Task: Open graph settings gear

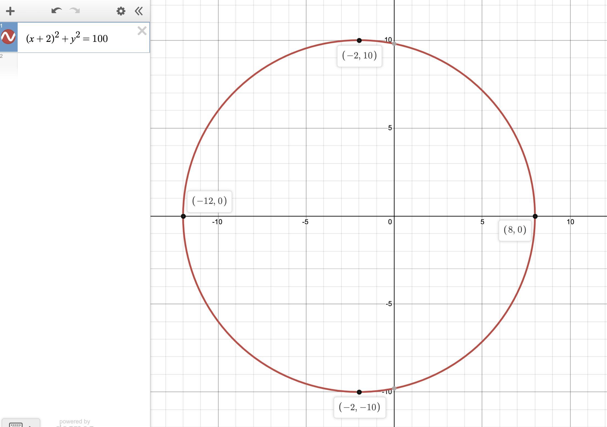Action: tap(121, 11)
